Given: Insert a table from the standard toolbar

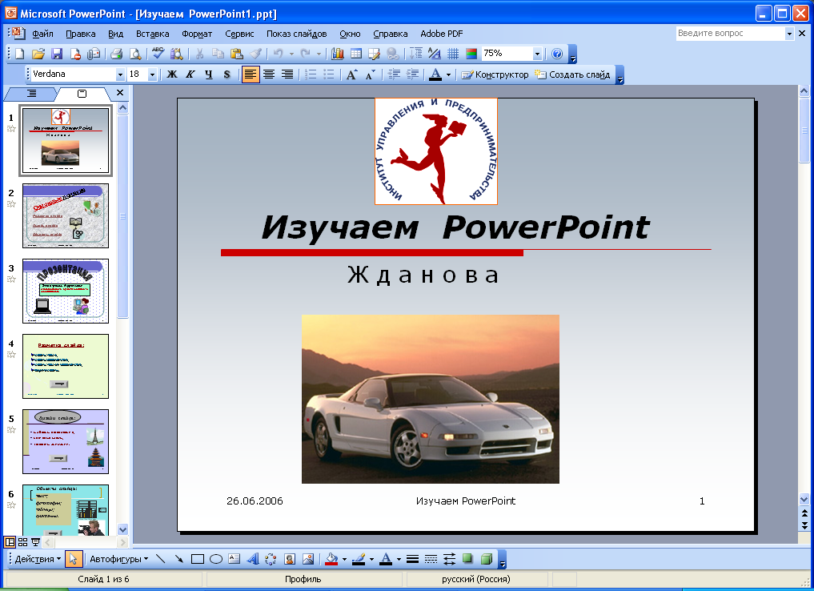Looking at the screenshot, I should point(356,54).
